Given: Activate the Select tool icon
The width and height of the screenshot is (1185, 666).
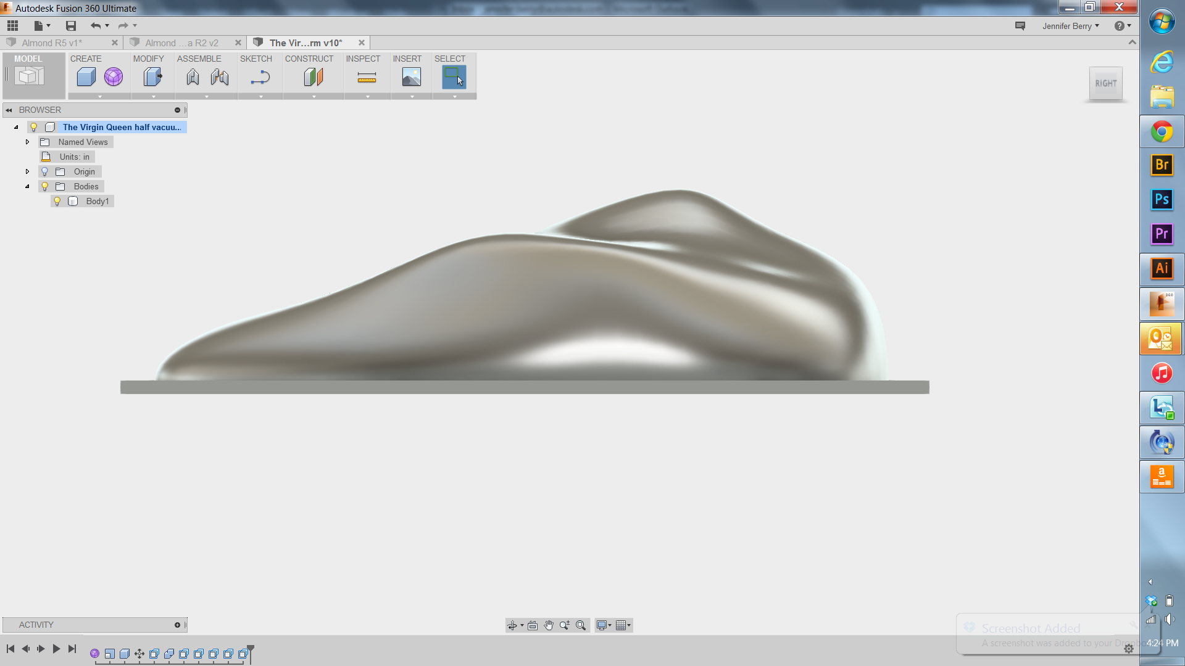Looking at the screenshot, I should point(454,77).
